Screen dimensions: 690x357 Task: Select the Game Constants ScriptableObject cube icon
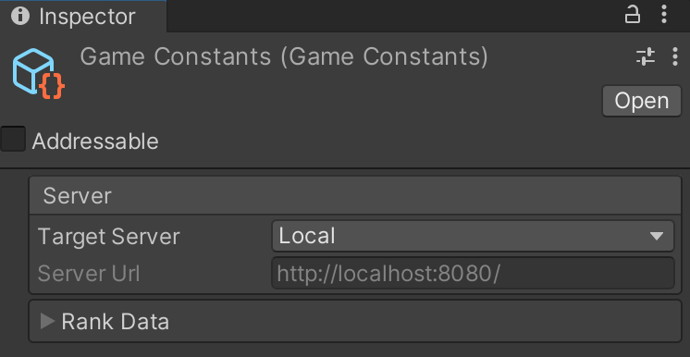point(33,71)
